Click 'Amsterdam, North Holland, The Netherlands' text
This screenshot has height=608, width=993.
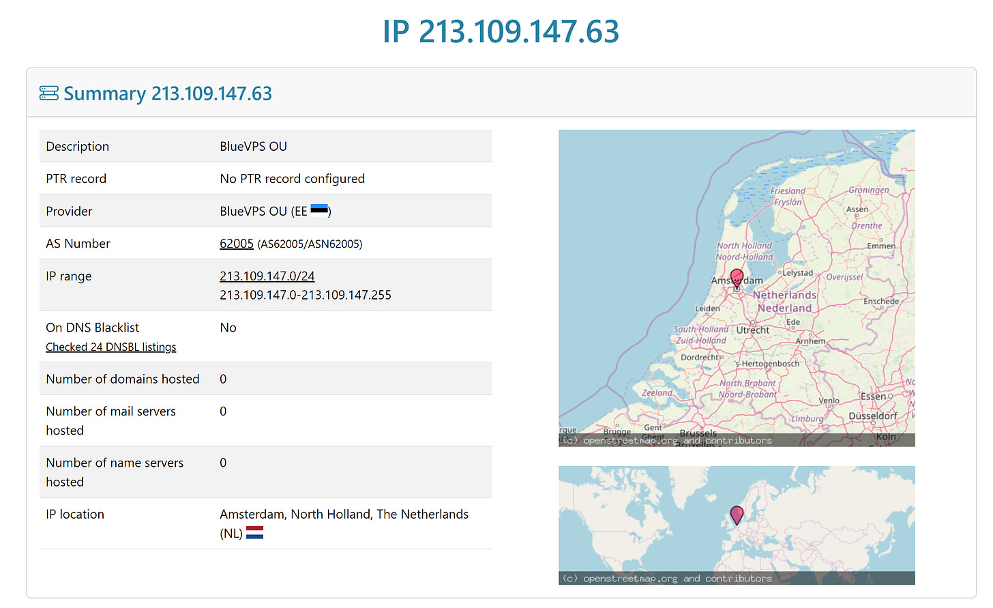(x=344, y=515)
